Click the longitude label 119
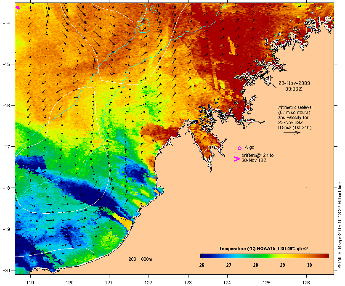This screenshot has width=345, height=286. (x=30, y=283)
